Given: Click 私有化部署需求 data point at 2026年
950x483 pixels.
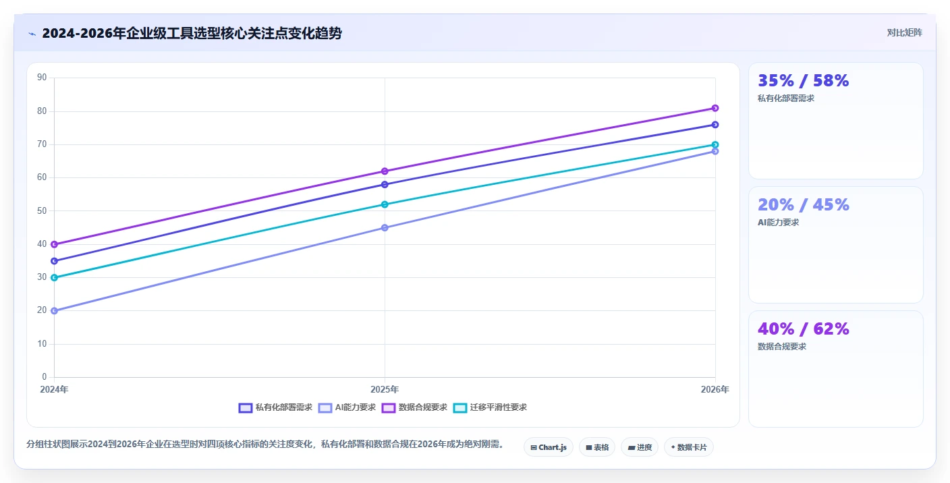Looking at the screenshot, I should point(715,125).
